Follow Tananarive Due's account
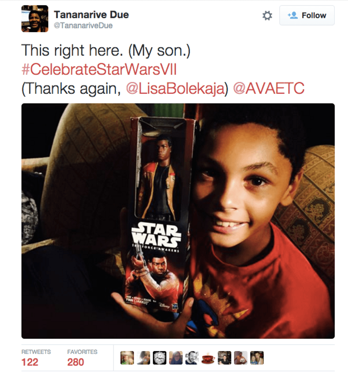348x375 pixels. tap(307, 15)
